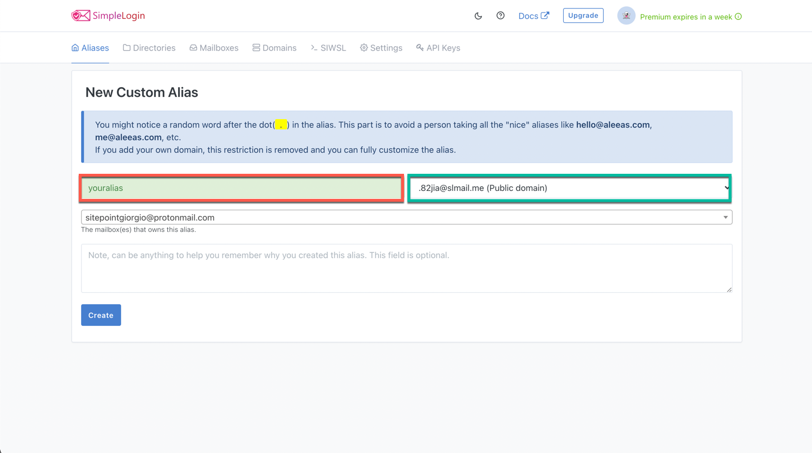The width and height of the screenshot is (812, 453).
Task: Switch to the Directories tab
Action: tap(150, 48)
